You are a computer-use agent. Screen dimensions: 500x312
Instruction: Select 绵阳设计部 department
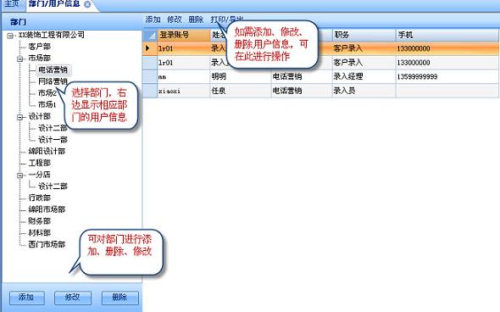coord(47,151)
